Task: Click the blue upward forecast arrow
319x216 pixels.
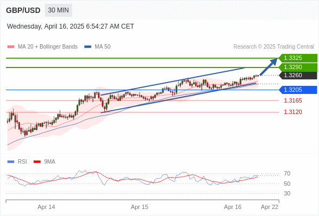Action: (269, 67)
